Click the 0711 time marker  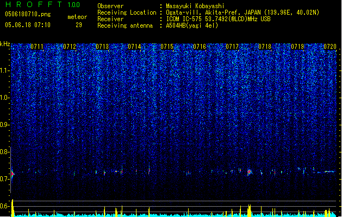click(37, 47)
